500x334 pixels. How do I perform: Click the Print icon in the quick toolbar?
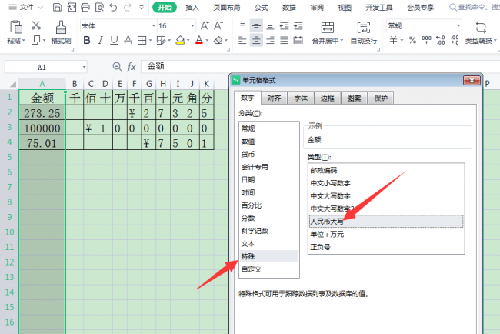tap(85, 7)
